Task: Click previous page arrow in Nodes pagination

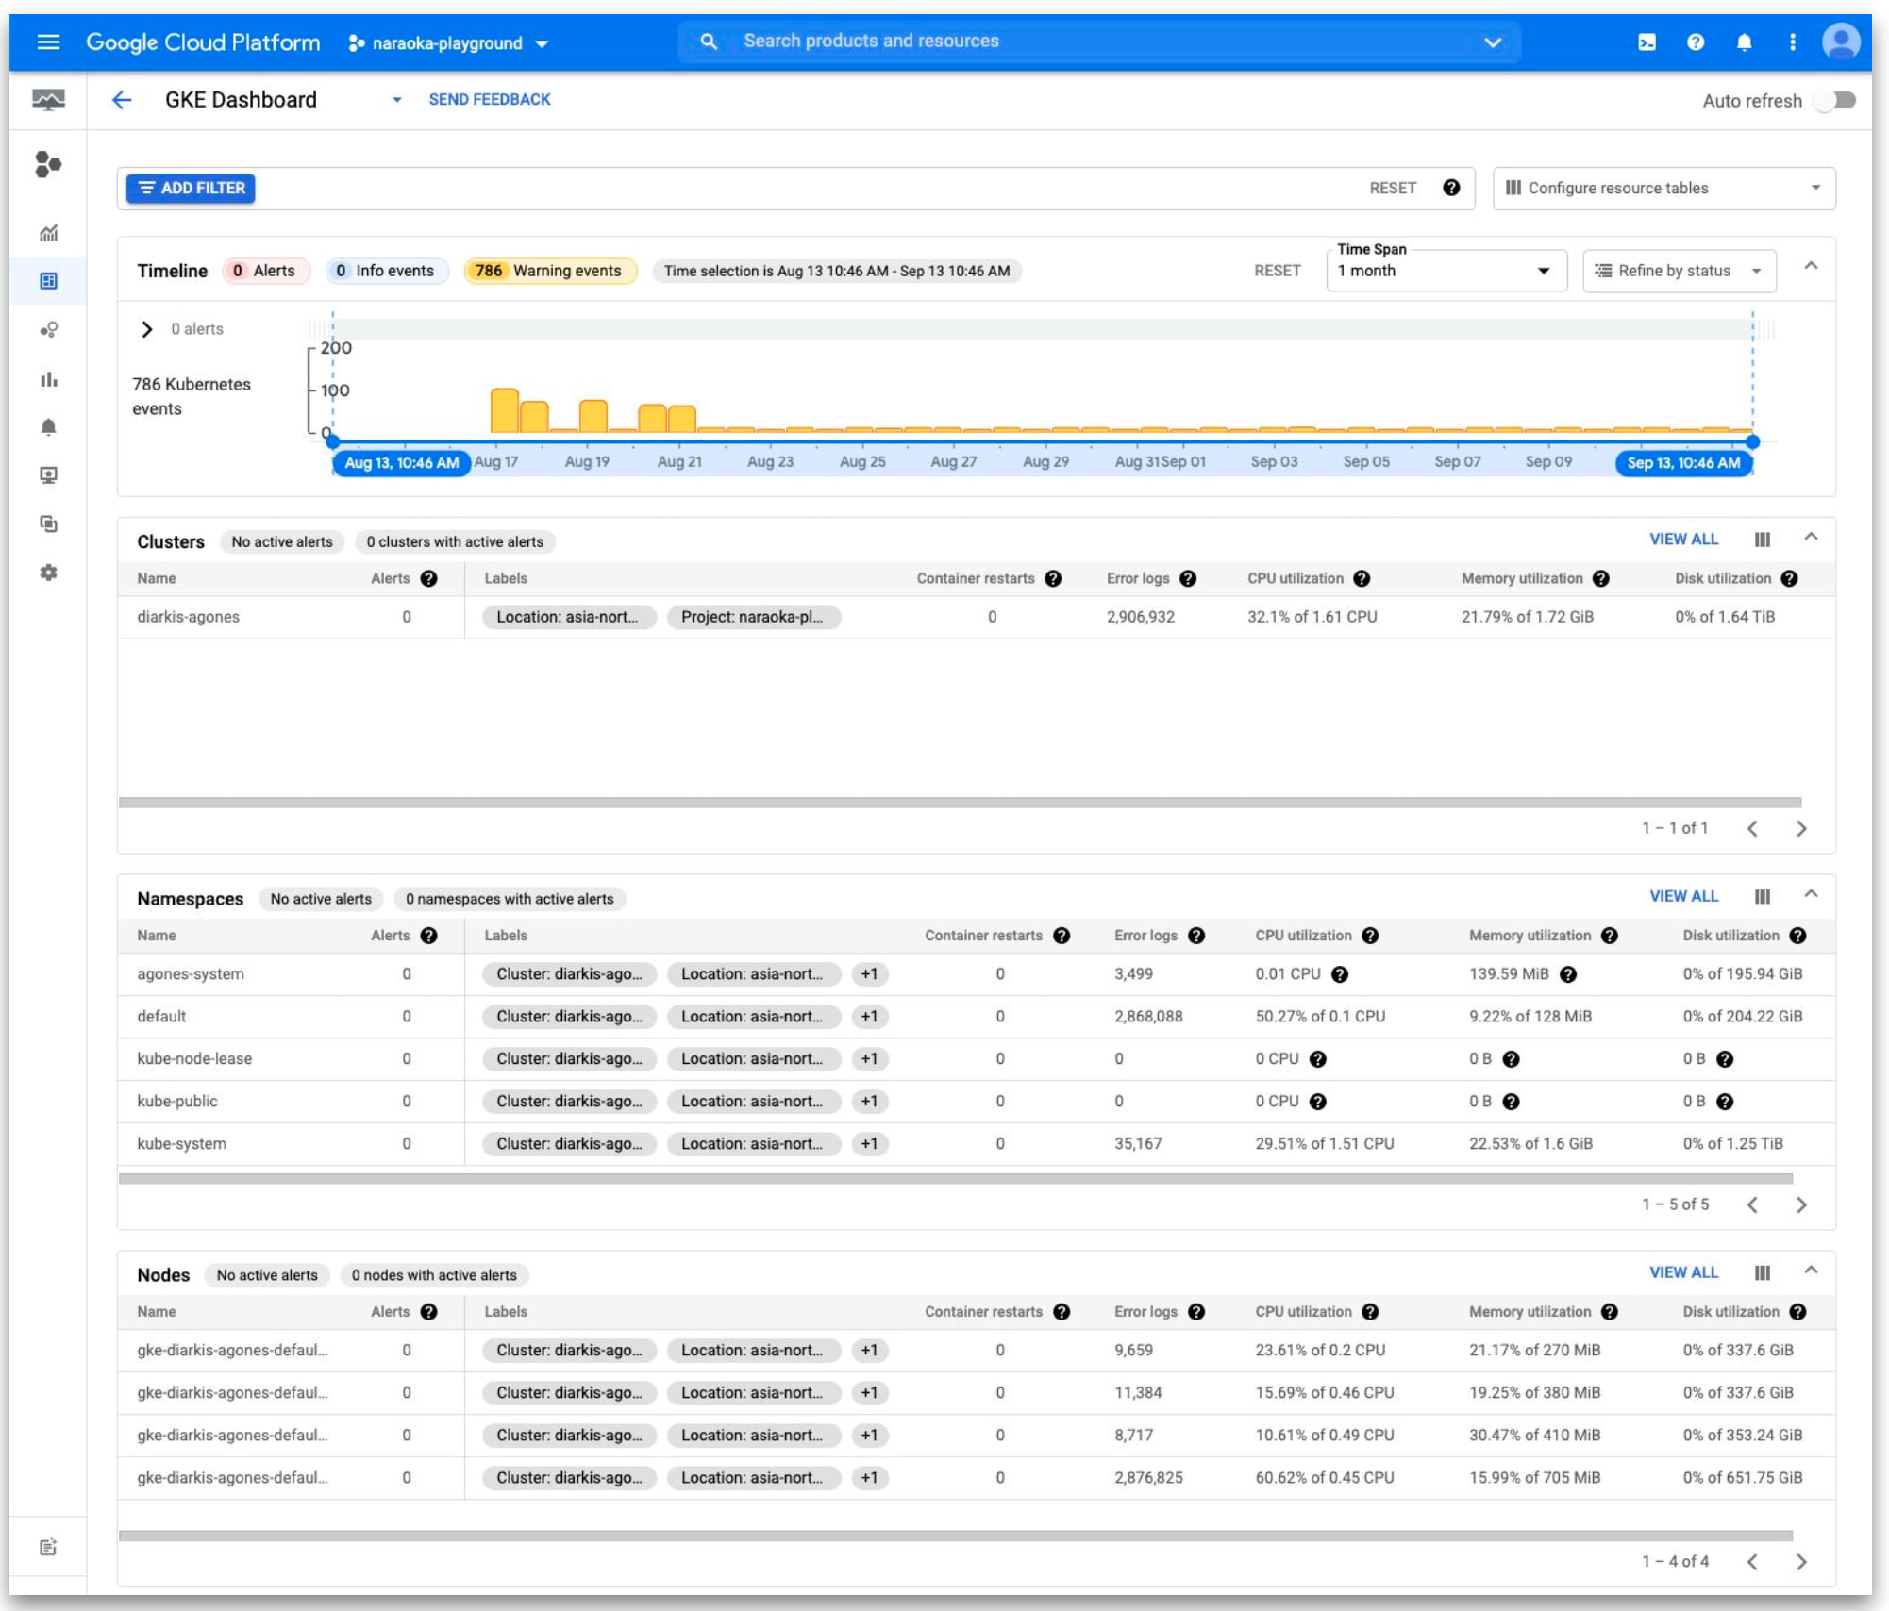Action: coord(1752,1562)
